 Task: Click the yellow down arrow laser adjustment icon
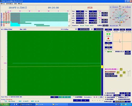tap(121, 76)
